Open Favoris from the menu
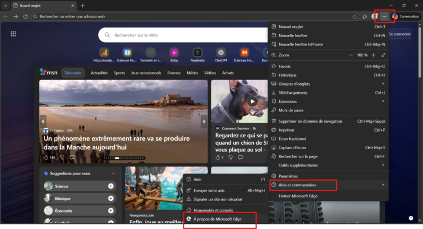The height and width of the screenshot is (229, 423). tap(329, 66)
